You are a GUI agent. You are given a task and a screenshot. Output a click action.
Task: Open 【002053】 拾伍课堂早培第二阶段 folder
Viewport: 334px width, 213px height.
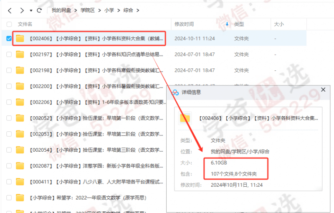pyautogui.click(x=96, y=134)
